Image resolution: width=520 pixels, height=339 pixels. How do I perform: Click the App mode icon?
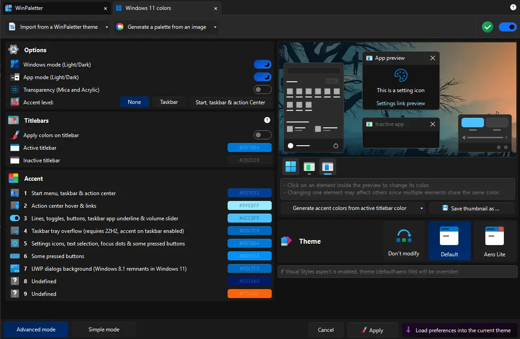tap(14, 77)
